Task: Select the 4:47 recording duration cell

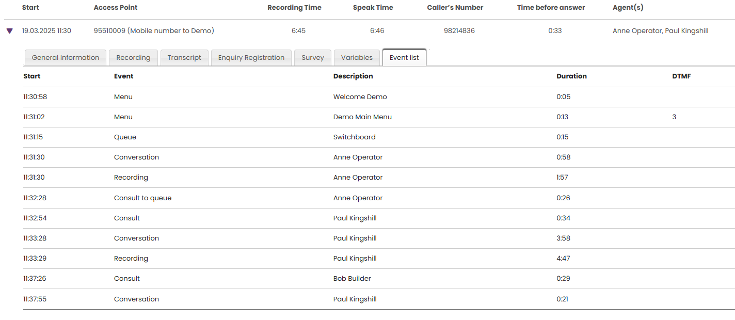Action: tap(563, 259)
